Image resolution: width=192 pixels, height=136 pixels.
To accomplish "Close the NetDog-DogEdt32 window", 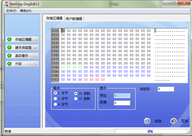I will pos(184,3).
